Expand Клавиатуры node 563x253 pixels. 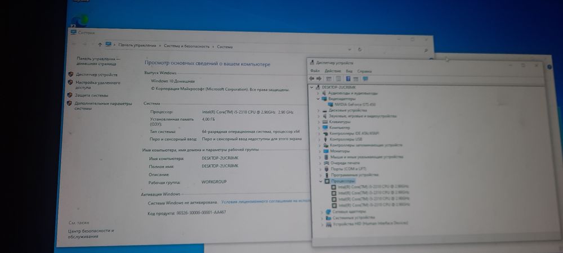tap(319, 122)
